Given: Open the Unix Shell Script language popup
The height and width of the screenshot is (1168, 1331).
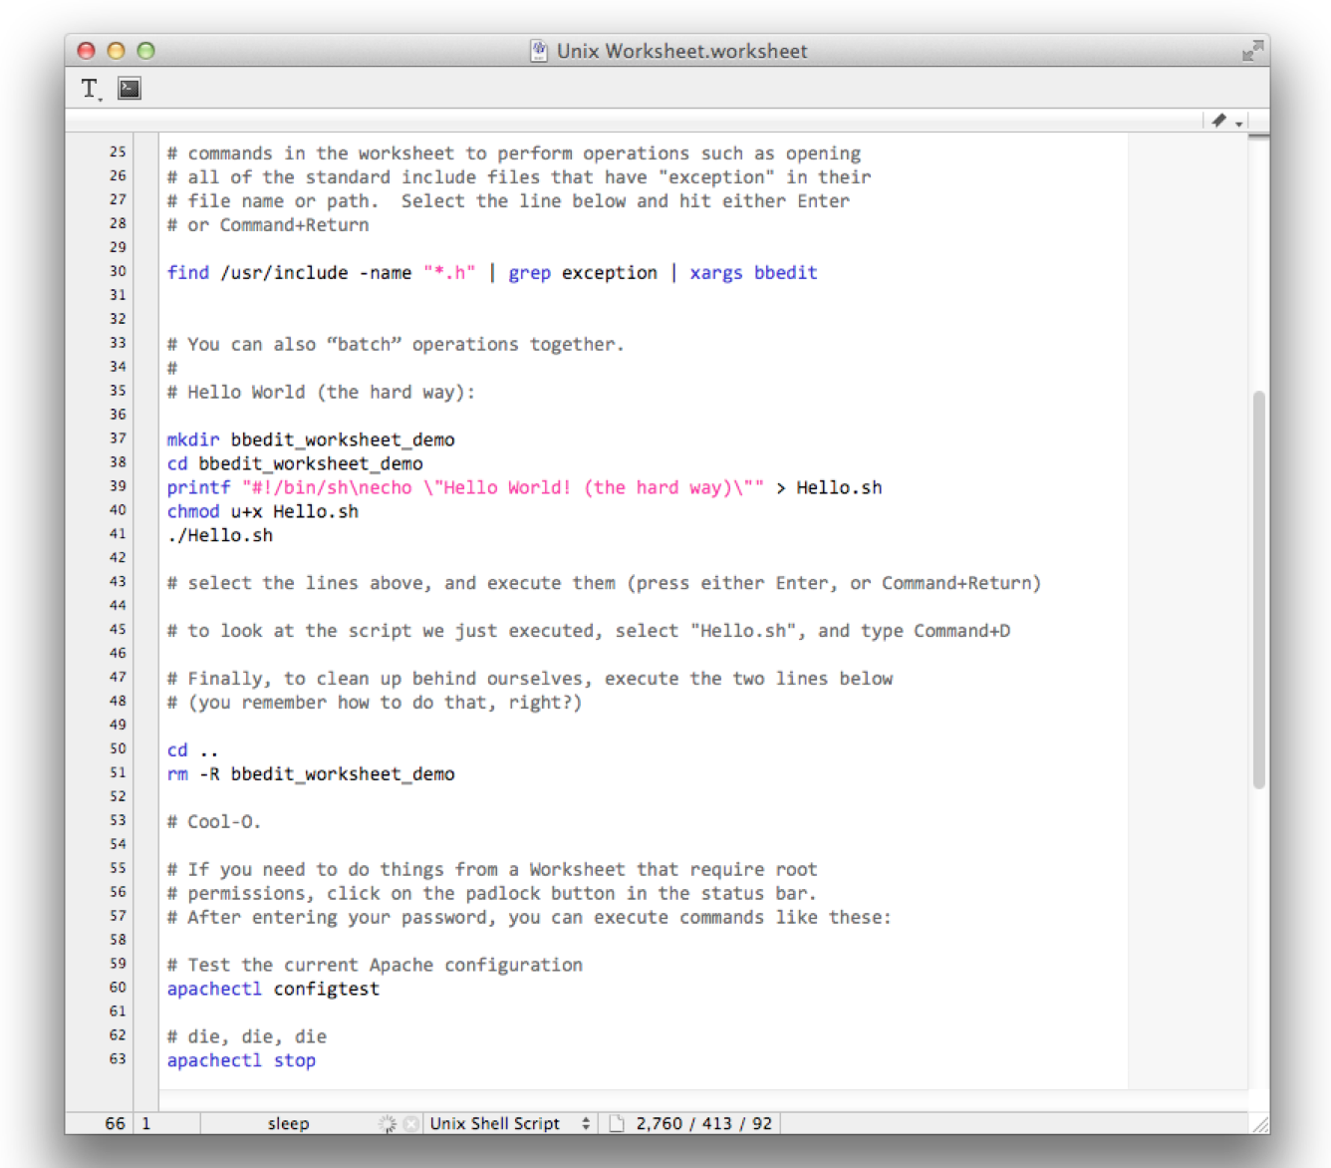Looking at the screenshot, I should pos(509,1124).
